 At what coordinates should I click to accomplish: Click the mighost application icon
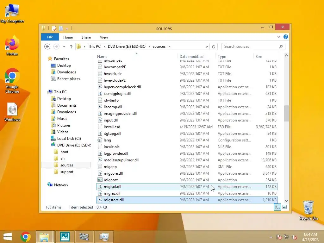click(x=100, y=180)
